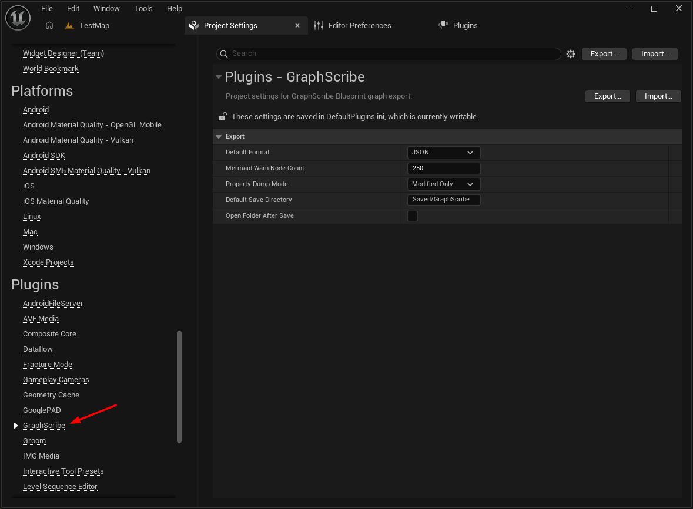Open Xcode Projects settings
This screenshot has height=509, width=693.
[x=48, y=262]
